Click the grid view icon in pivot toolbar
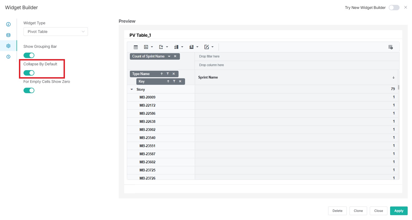The width and height of the screenshot is (412, 220). coord(136,47)
